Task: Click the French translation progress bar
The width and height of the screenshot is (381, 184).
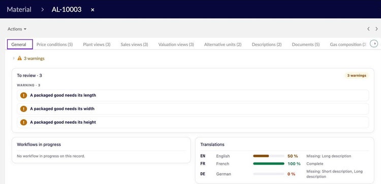Action: coord(269,164)
